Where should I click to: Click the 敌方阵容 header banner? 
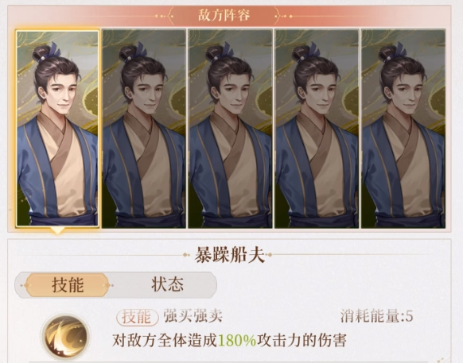point(224,15)
